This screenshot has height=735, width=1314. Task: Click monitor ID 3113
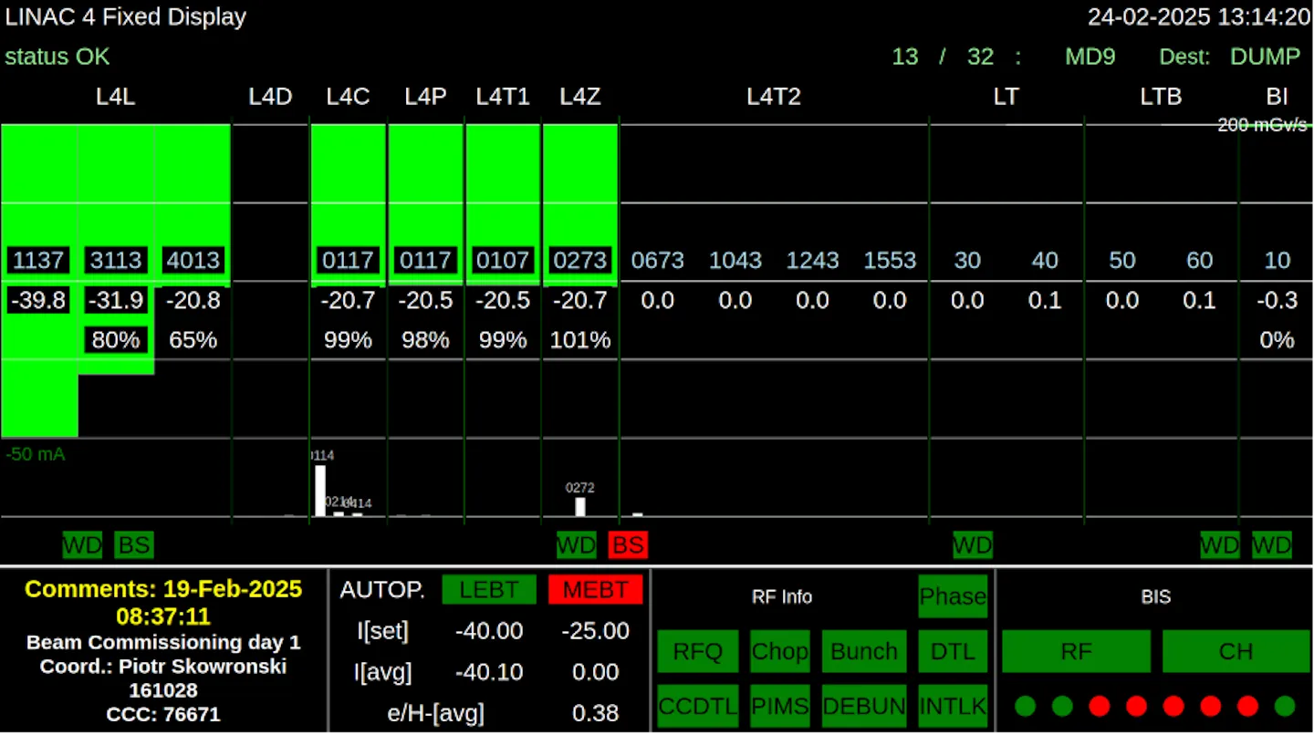[x=116, y=260]
